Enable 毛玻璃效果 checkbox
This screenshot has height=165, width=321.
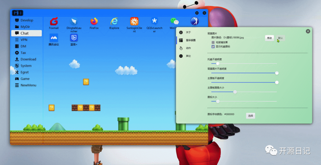(x=213, y=42)
